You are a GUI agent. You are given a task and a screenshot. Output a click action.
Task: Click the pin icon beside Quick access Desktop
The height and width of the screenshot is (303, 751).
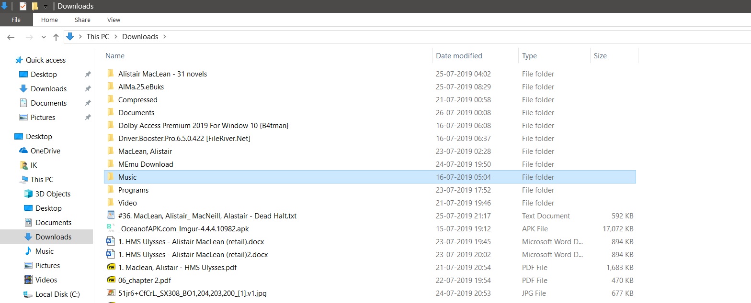click(x=88, y=75)
